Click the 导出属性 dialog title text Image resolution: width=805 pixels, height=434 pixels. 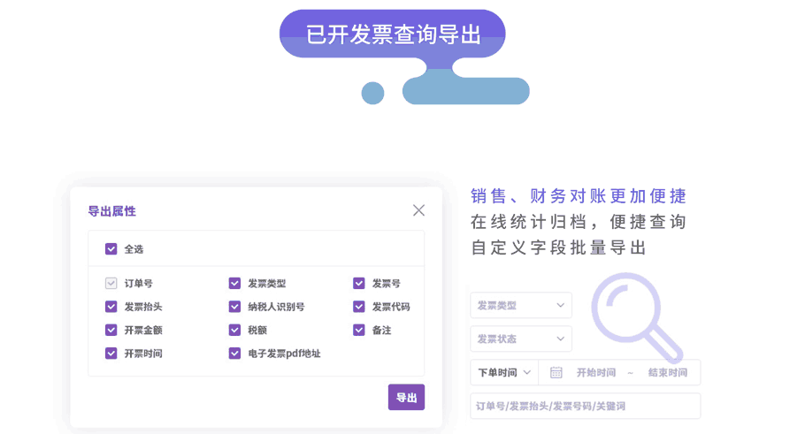click(112, 211)
